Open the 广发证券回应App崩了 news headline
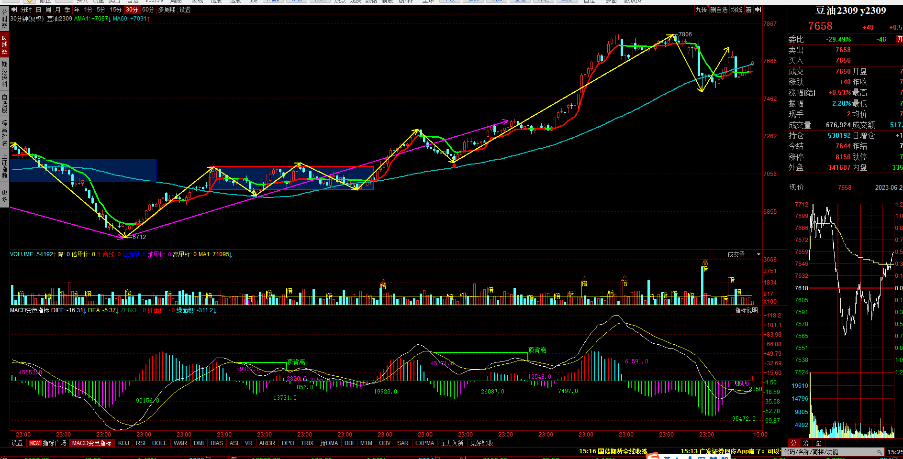This screenshot has height=459, width=903. [x=731, y=451]
